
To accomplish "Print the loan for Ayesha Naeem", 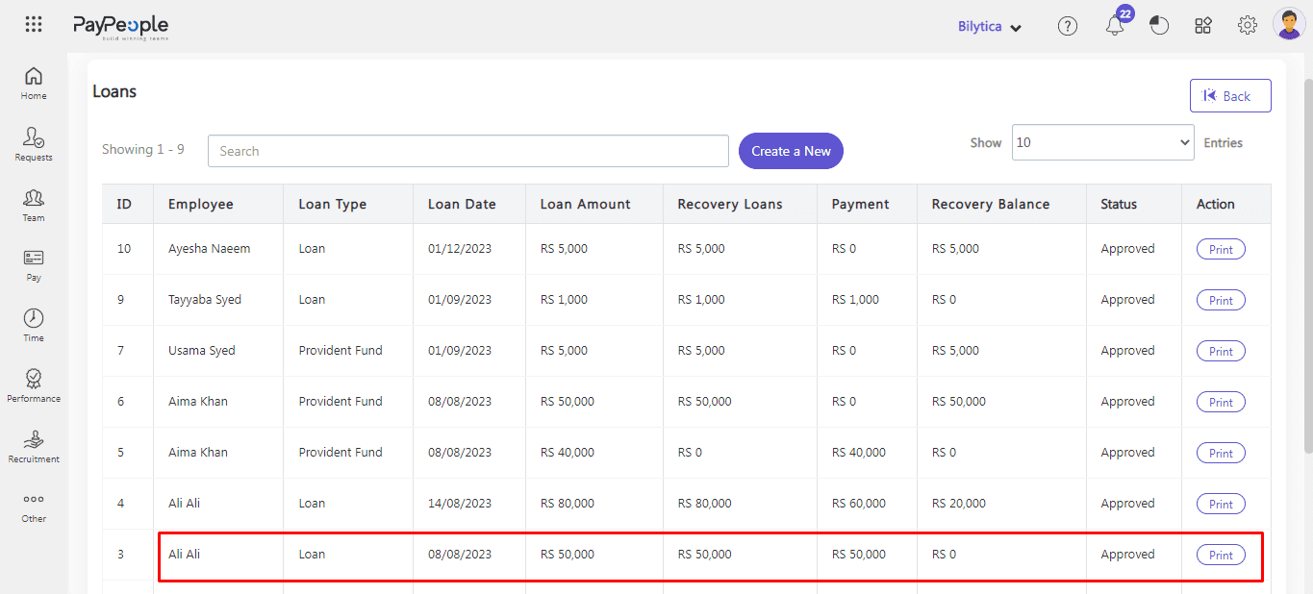I will [1221, 249].
